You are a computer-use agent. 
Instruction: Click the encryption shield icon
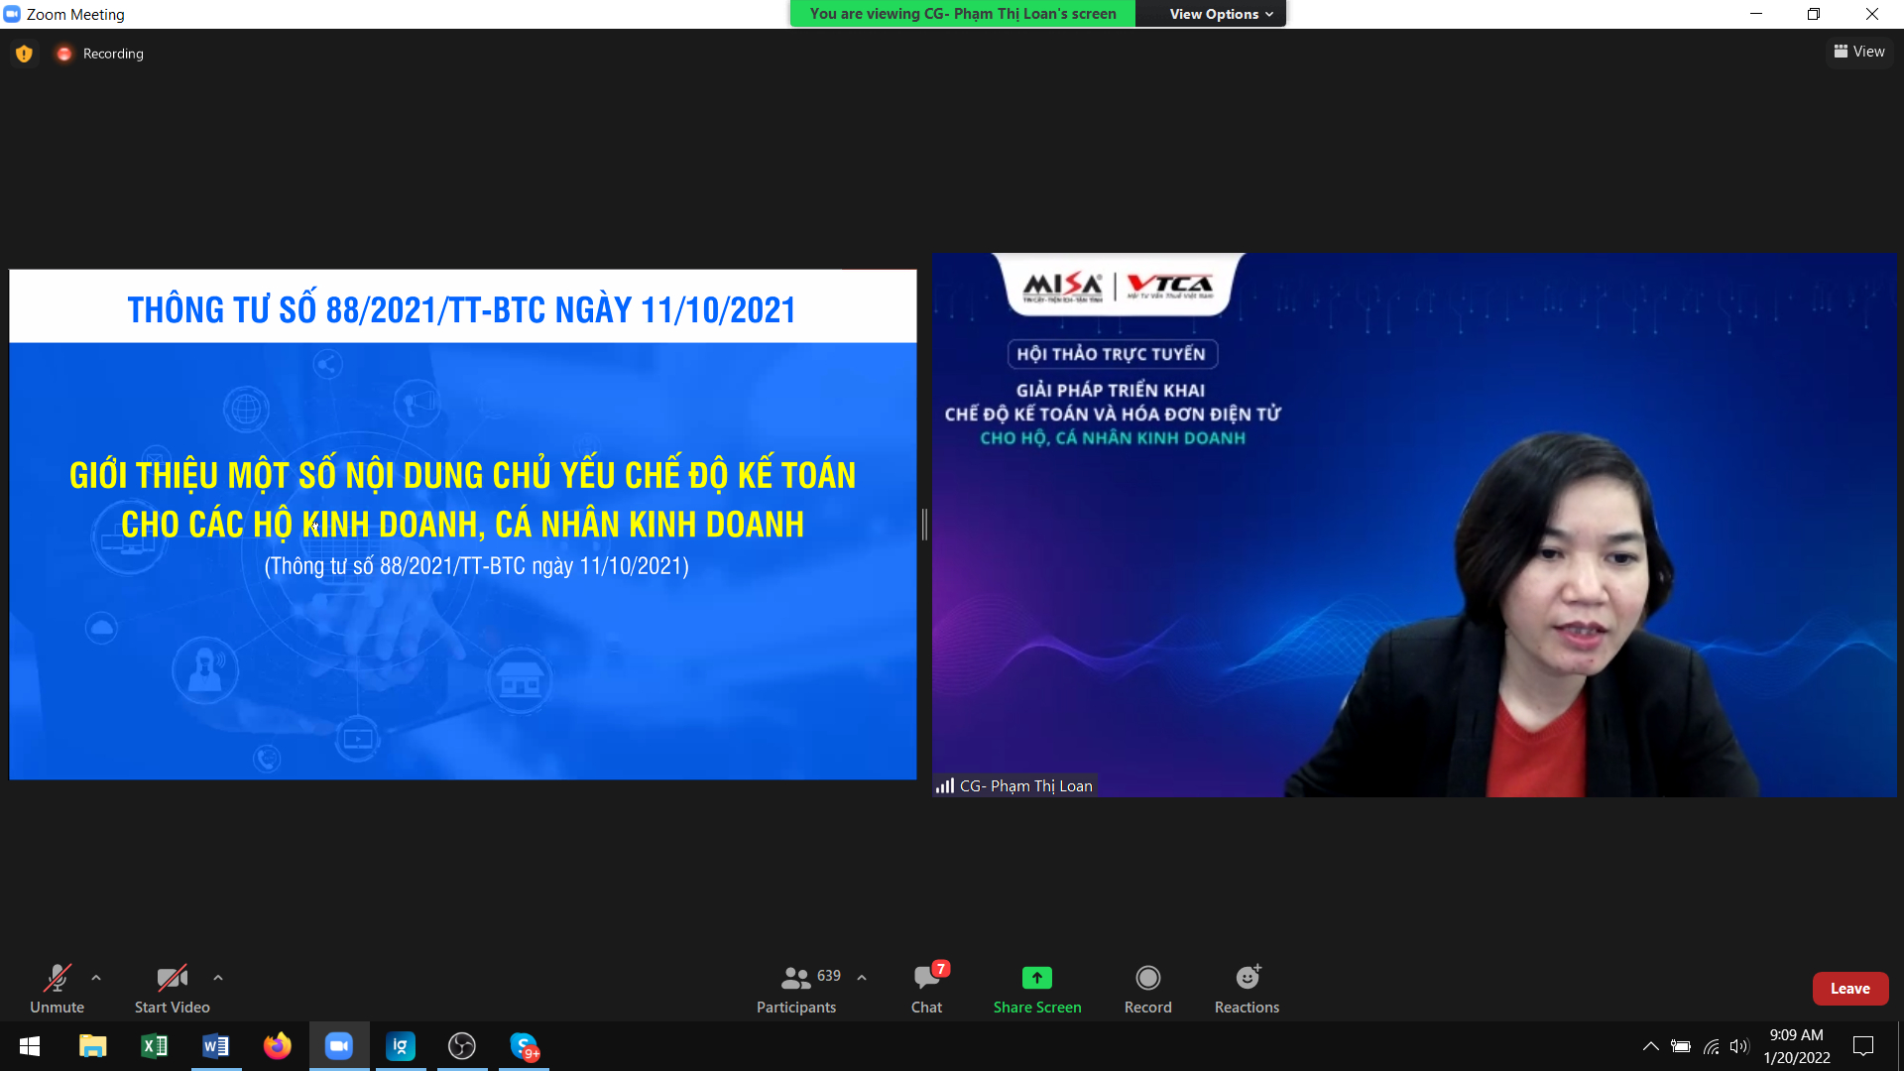[x=24, y=54]
